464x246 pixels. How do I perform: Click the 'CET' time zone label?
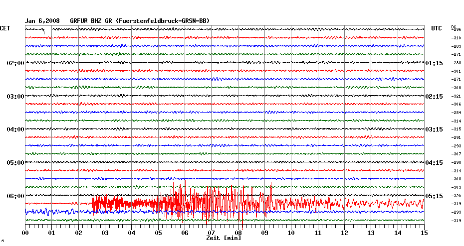[5, 28]
